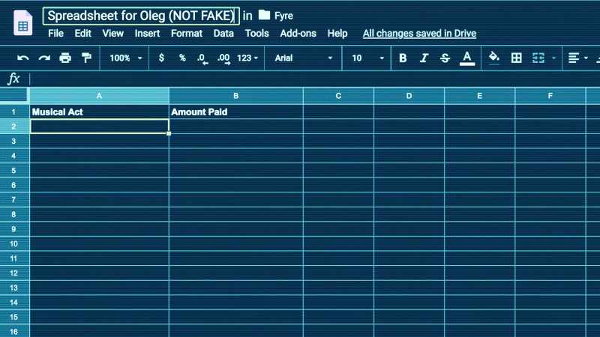This screenshot has width=600, height=337.
Task: Open the fill color picker
Action: coord(494,58)
